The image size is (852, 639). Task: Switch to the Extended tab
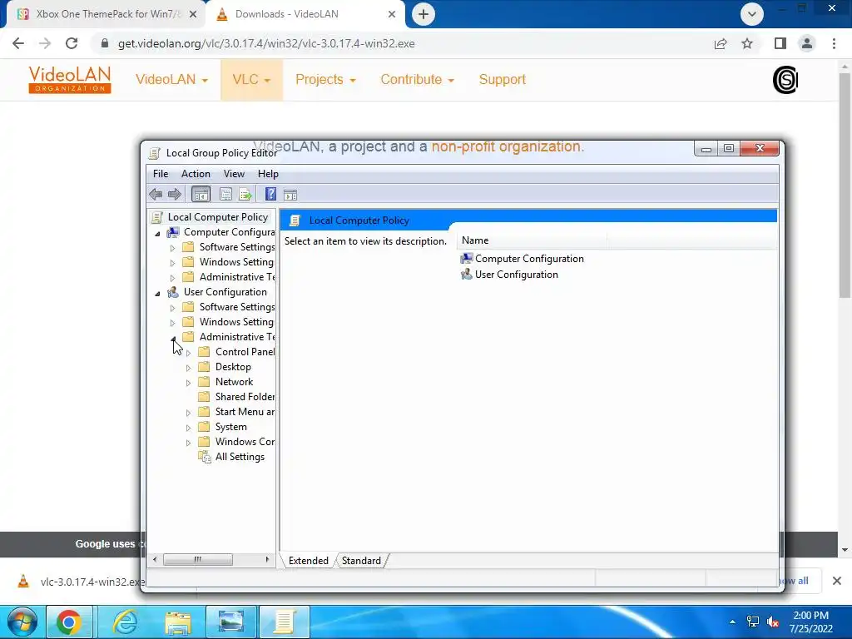[308, 561]
